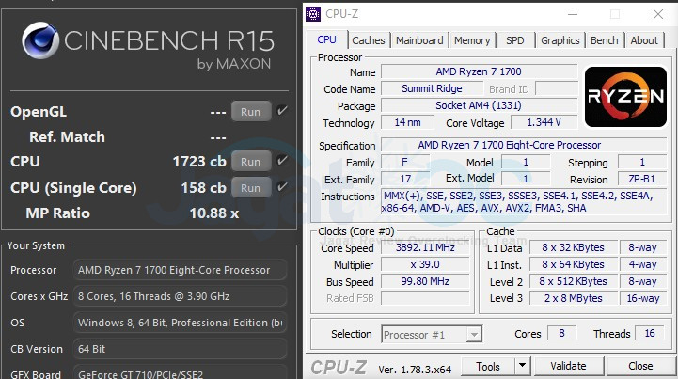
Task: Click the Ryzen logo image
Action: (x=625, y=97)
